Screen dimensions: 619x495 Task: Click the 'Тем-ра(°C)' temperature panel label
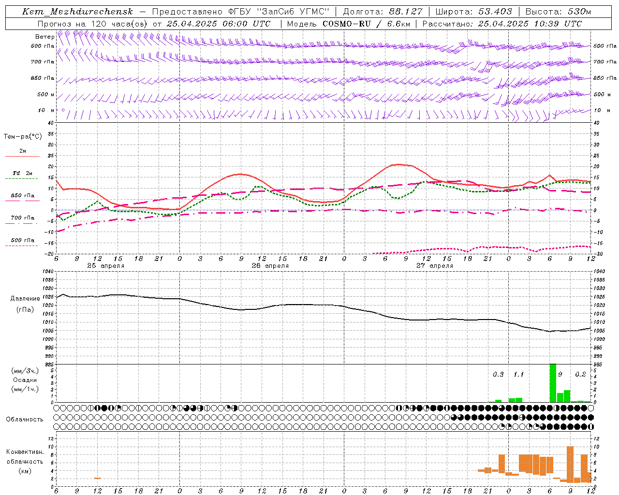(x=23, y=137)
